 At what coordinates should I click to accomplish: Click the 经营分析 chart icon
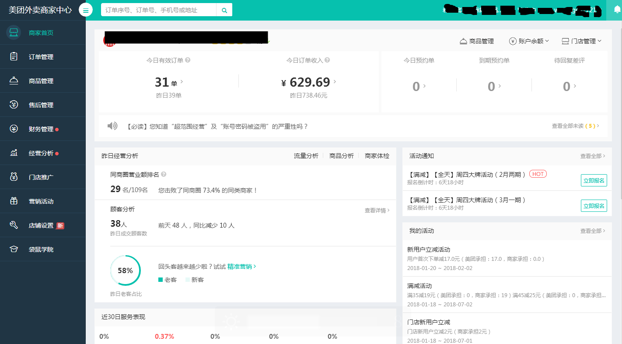[x=14, y=153]
